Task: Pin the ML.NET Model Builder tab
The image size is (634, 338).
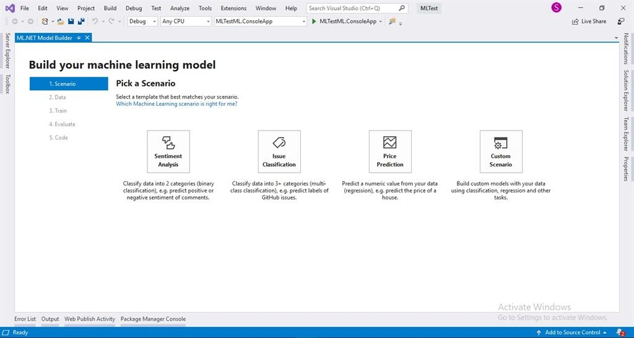Action: (79, 38)
